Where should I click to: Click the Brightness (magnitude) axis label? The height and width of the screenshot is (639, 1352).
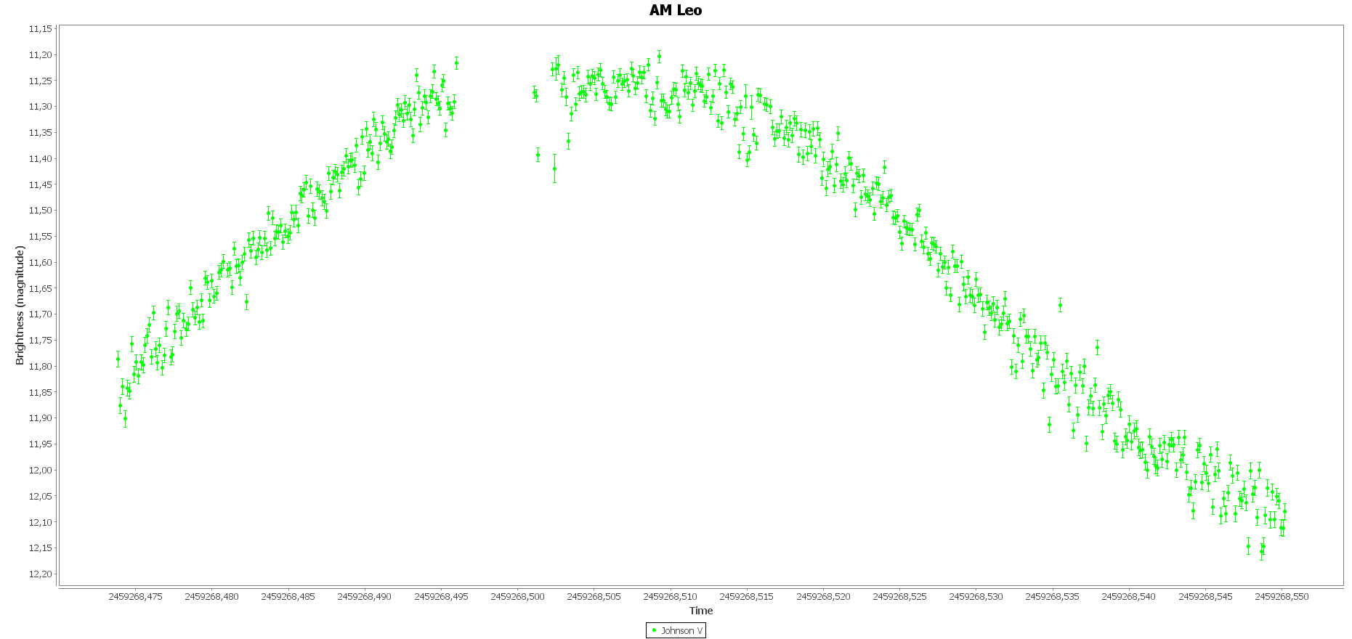click(x=20, y=305)
